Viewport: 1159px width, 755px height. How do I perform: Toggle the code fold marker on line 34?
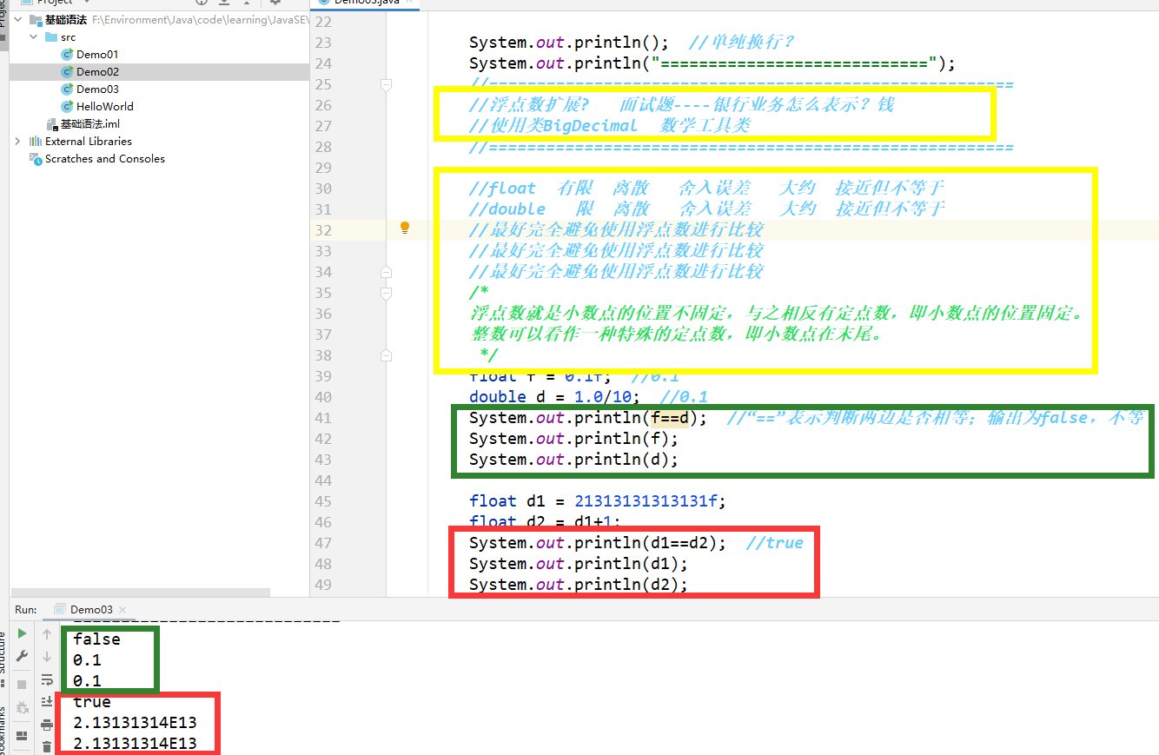pos(387,272)
